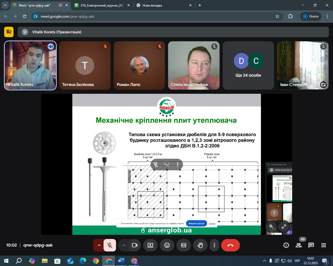Raise your hand
This screenshot has width=333, height=266.
point(200,245)
